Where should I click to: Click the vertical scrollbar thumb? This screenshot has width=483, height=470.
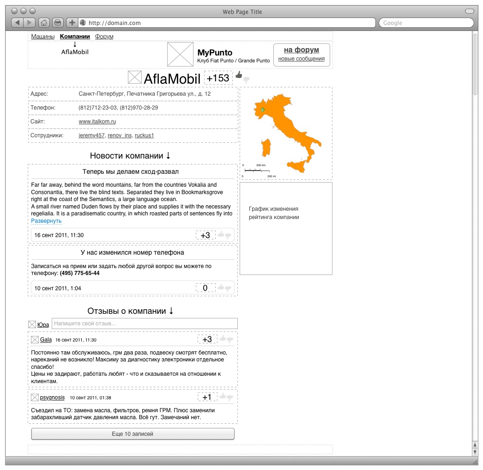pyautogui.click(x=475, y=64)
